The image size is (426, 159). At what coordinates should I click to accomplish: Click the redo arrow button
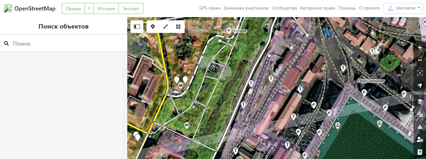tap(207, 27)
